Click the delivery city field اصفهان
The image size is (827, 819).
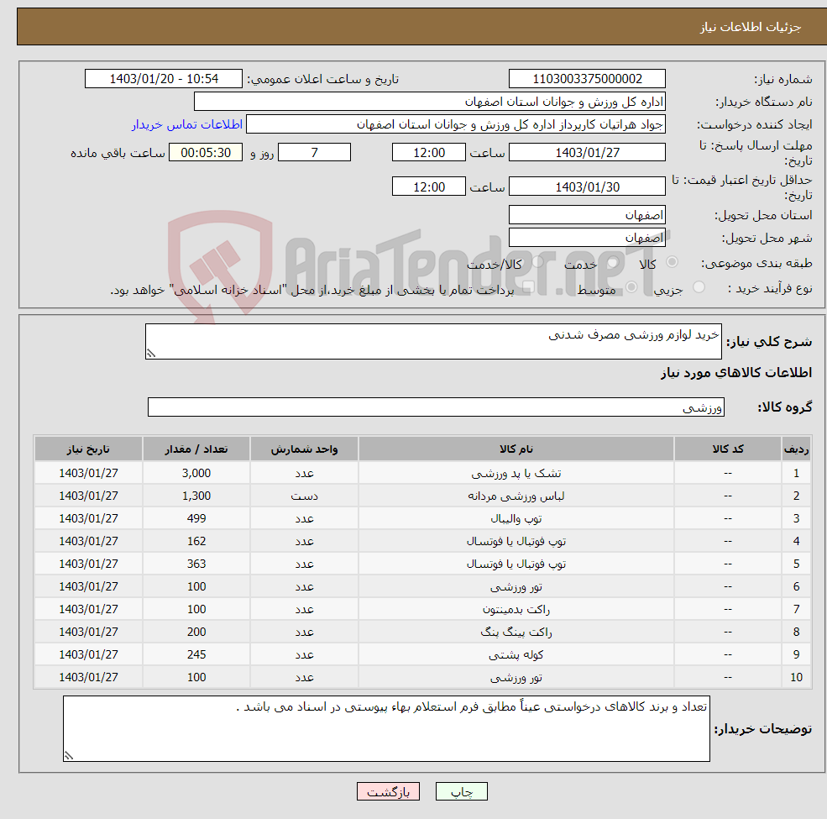point(587,238)
